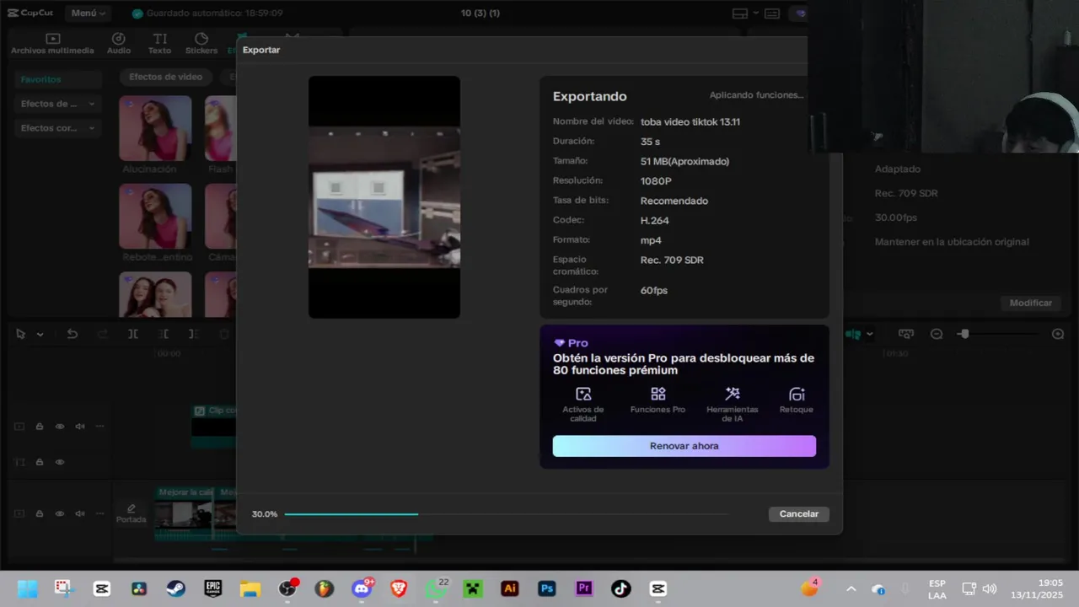Switch to the Audio tab
The height and width of the screenshot is (607, 1079).
point(119,44)
